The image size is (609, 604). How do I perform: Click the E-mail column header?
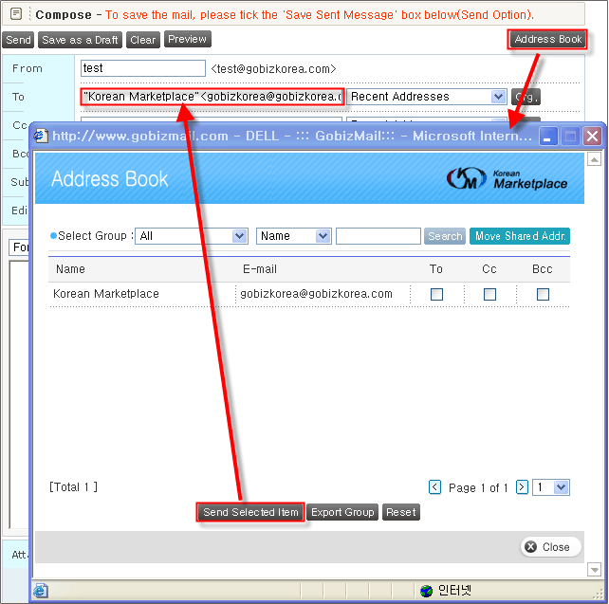pyautogui.click(x=260, y=269)
